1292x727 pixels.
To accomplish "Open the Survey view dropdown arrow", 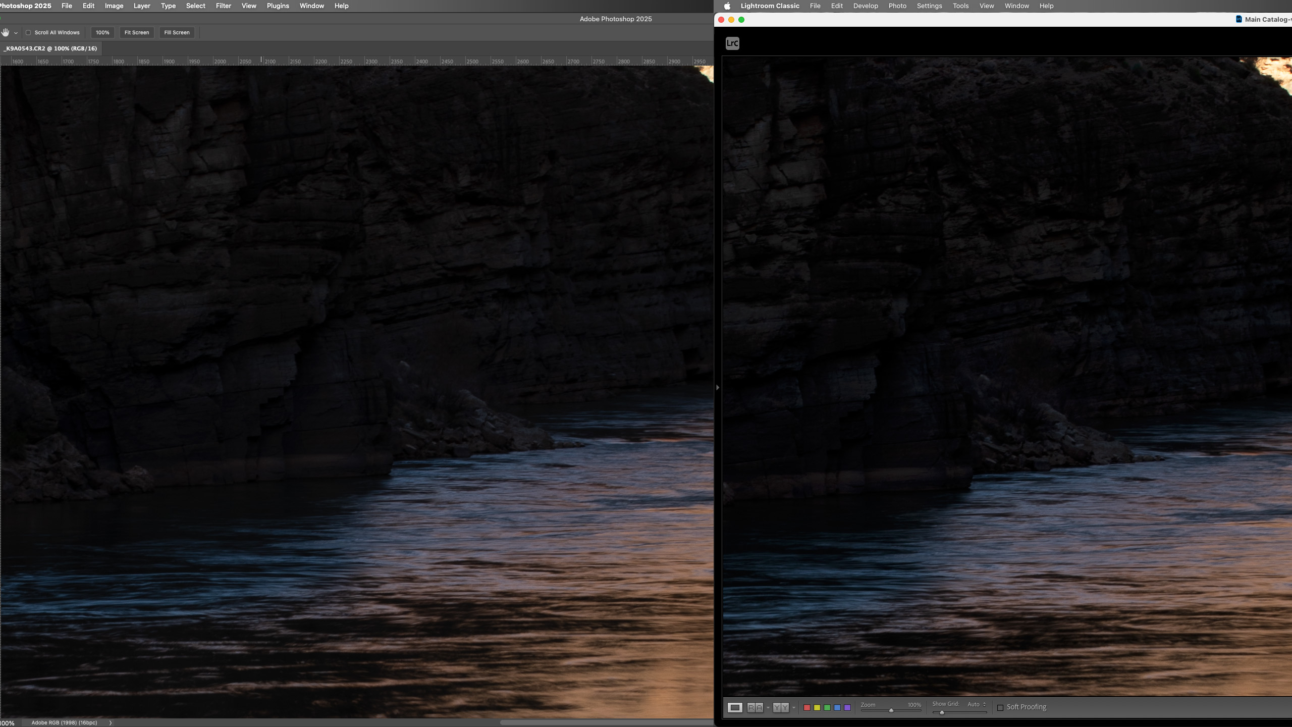I will (x=794, y=708).
